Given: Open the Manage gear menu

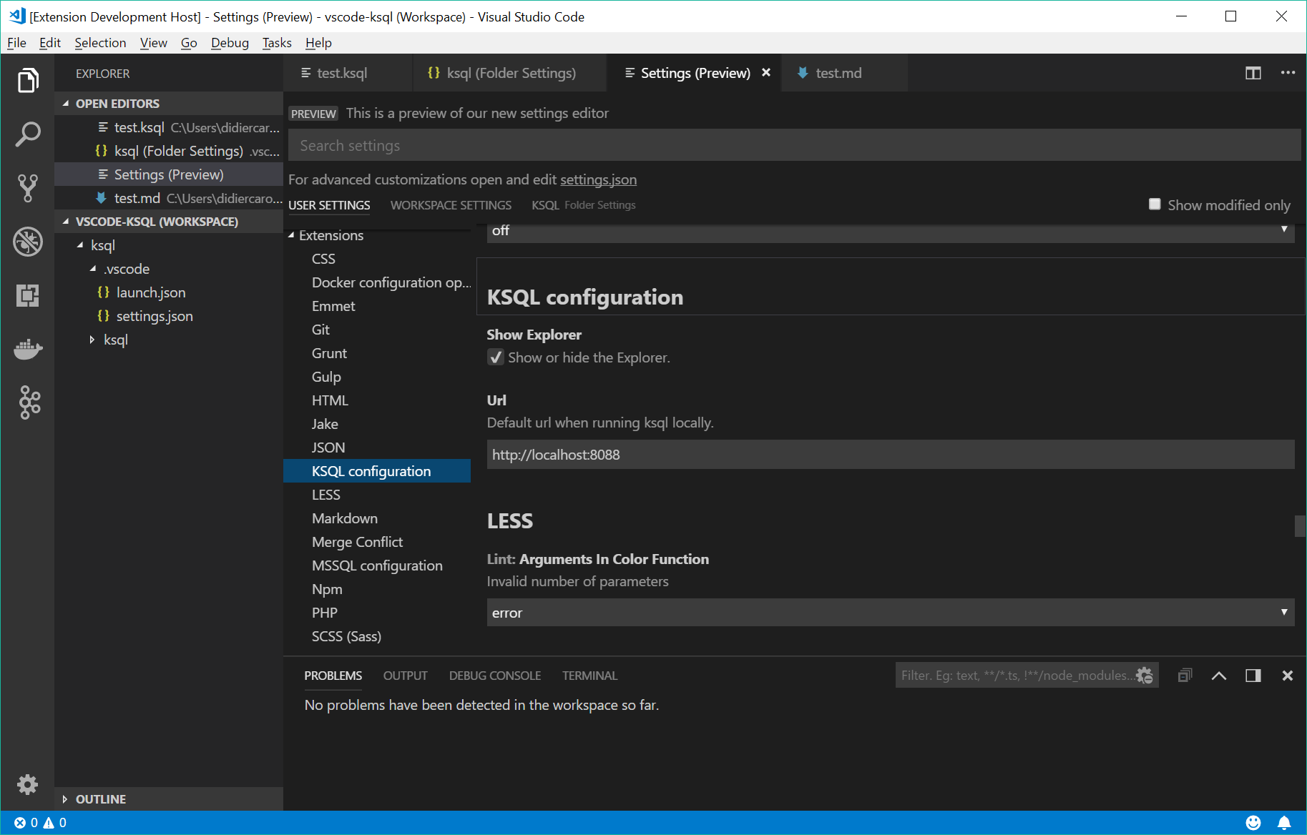Looking at the screenshot, I should click(27, 784).
